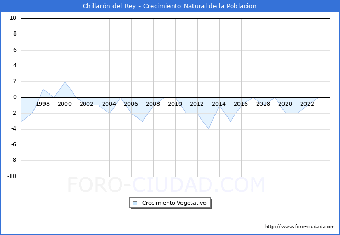340x235 pixels.
Task: Click the y-axis value -6
Action: coord(14,145)
